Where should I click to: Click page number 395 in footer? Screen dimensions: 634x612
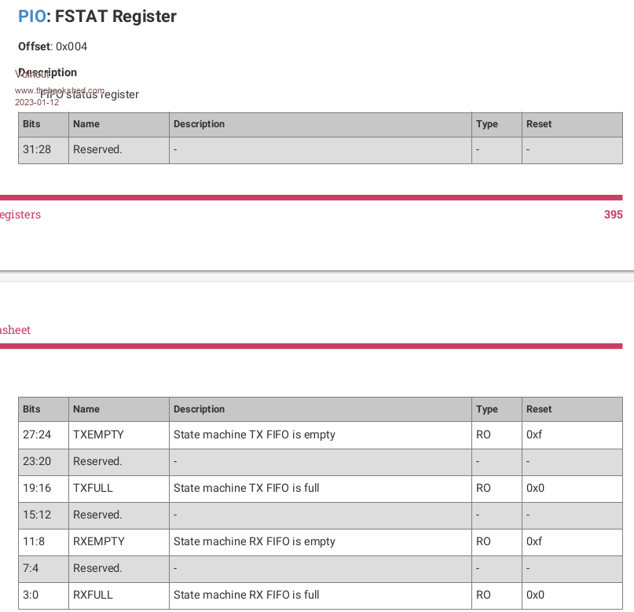613,214
